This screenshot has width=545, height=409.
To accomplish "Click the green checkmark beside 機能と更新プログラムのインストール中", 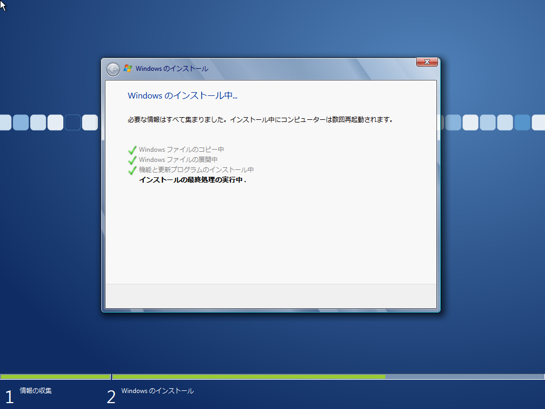I will click(x=132, y=170).
